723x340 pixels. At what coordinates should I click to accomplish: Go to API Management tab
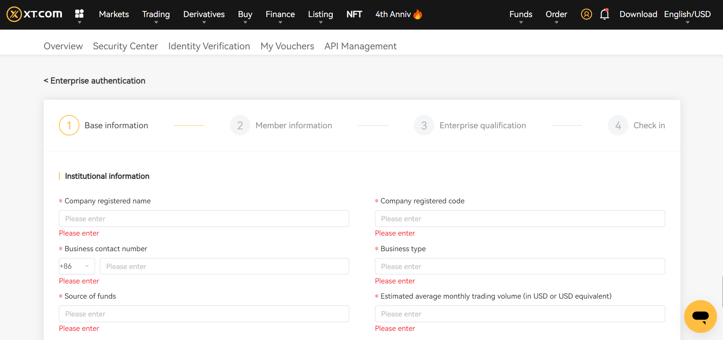360,46
